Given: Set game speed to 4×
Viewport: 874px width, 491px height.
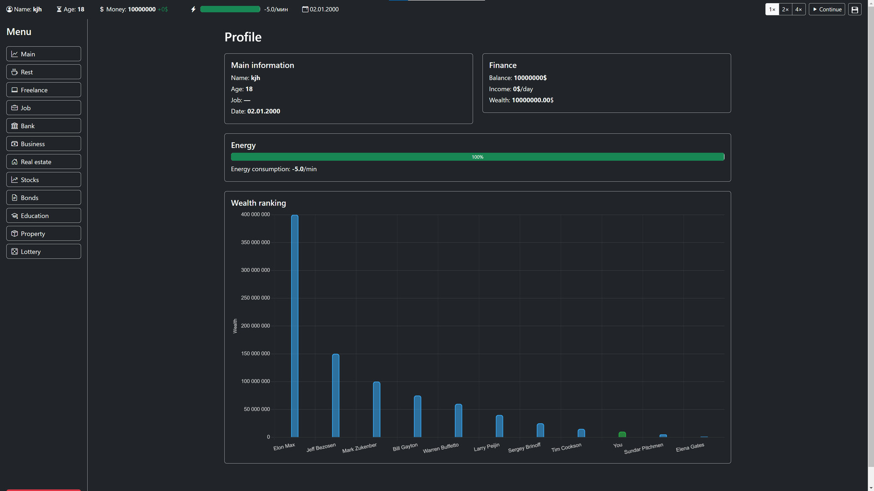Looking at the screenshot, I should pos(798,10).
